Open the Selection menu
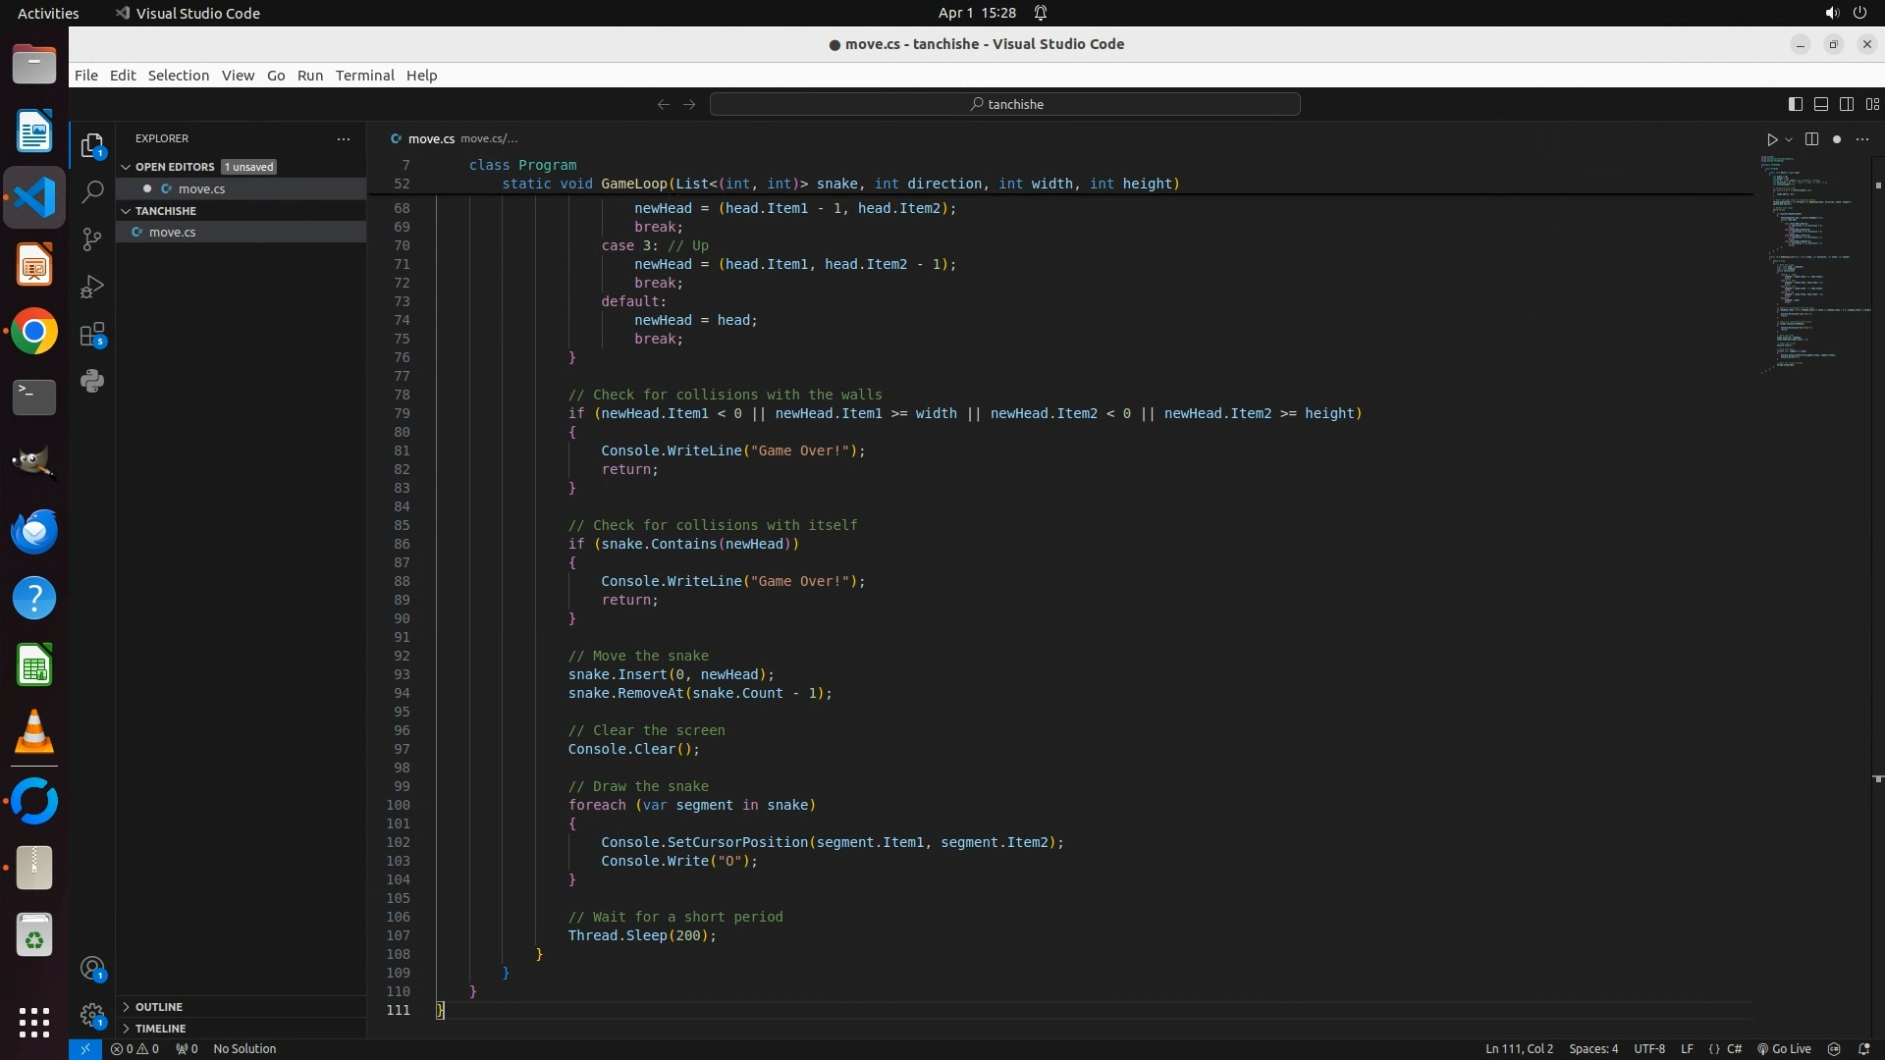The image size is (1885, 1060). point(178,76)
